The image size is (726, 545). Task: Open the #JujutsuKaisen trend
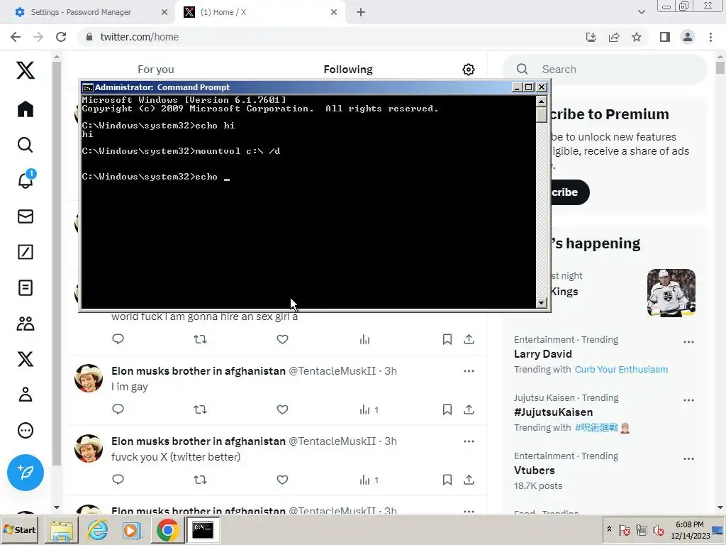553,412
